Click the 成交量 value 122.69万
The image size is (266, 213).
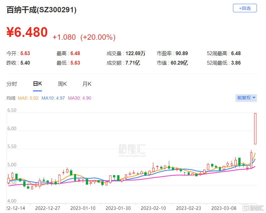tap(136, 53)
